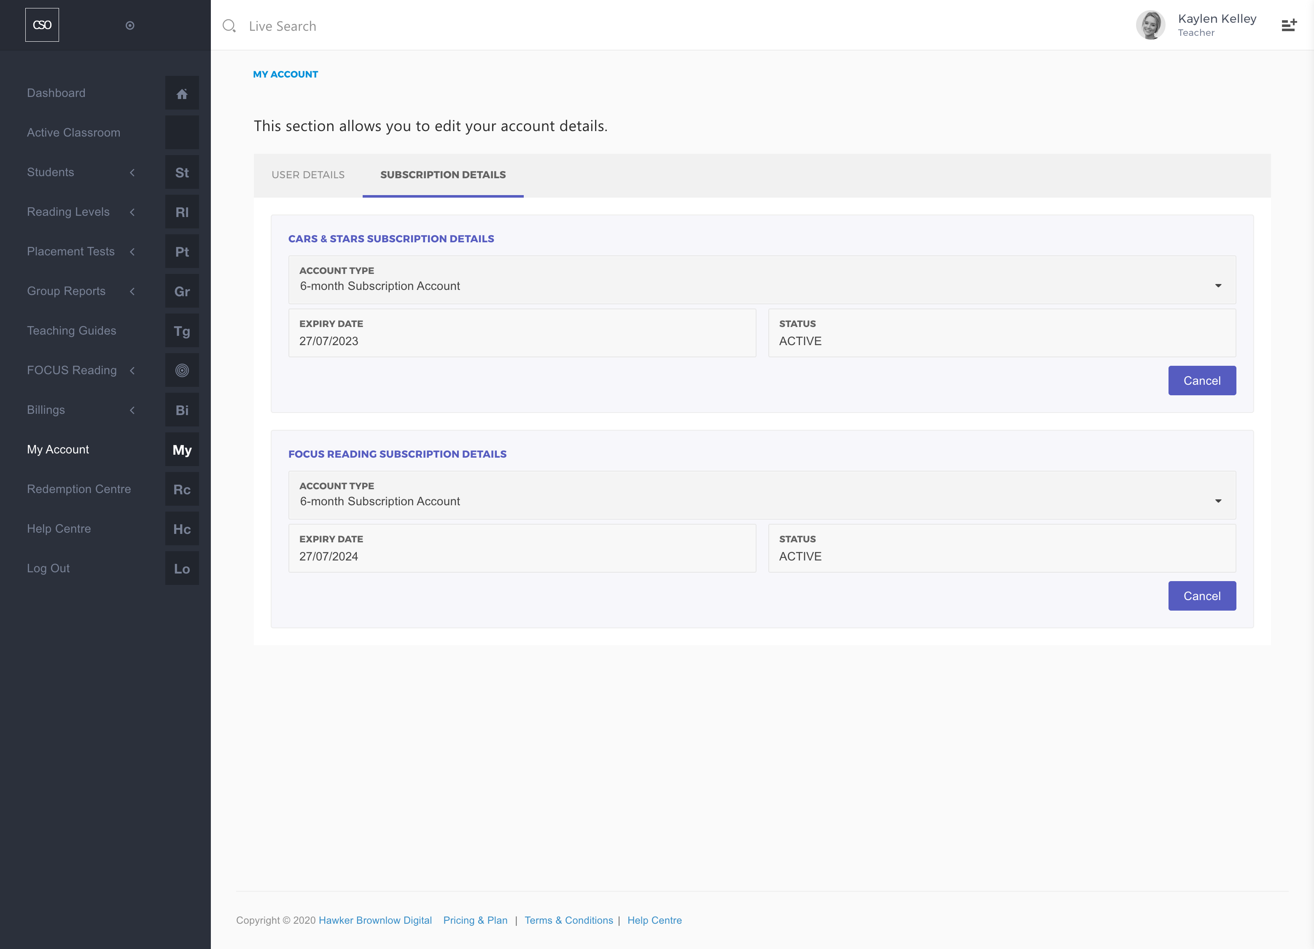Click the CARS & STARS SUBSCRIPTION DETAILS heading
Viewport: 1314px width, 949px height.
point(391,239)
